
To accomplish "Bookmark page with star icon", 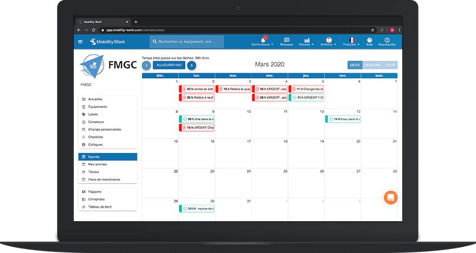I will 373,30.
